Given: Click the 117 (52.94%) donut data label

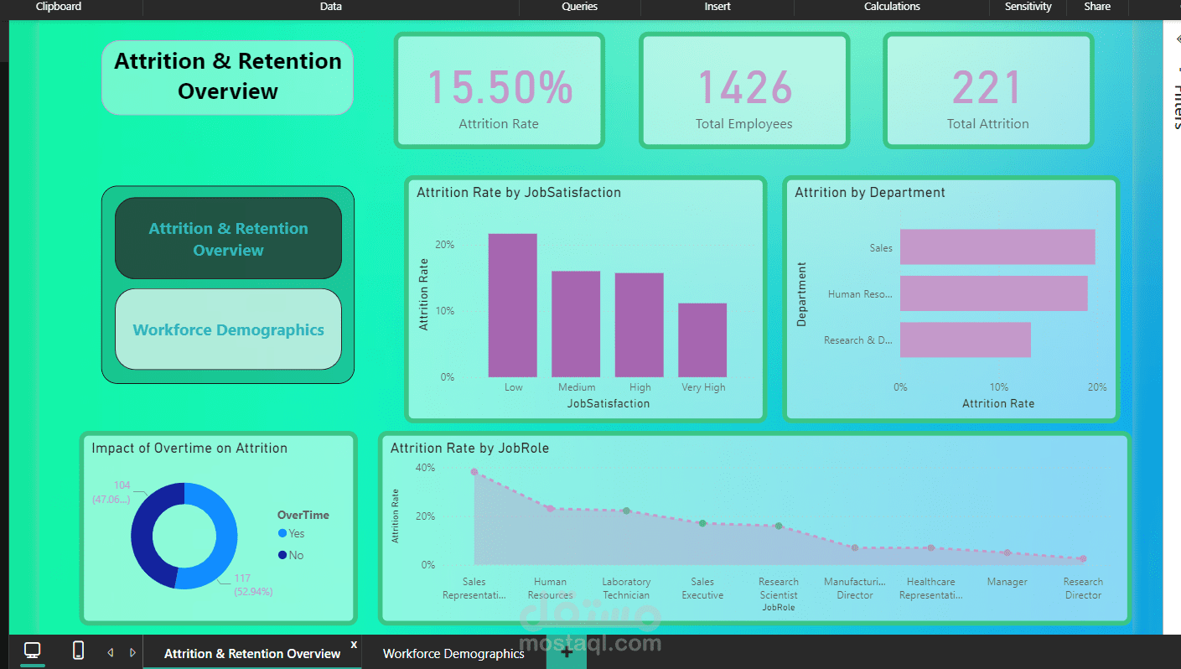Looking at the screenshot, I should point(253,584).
